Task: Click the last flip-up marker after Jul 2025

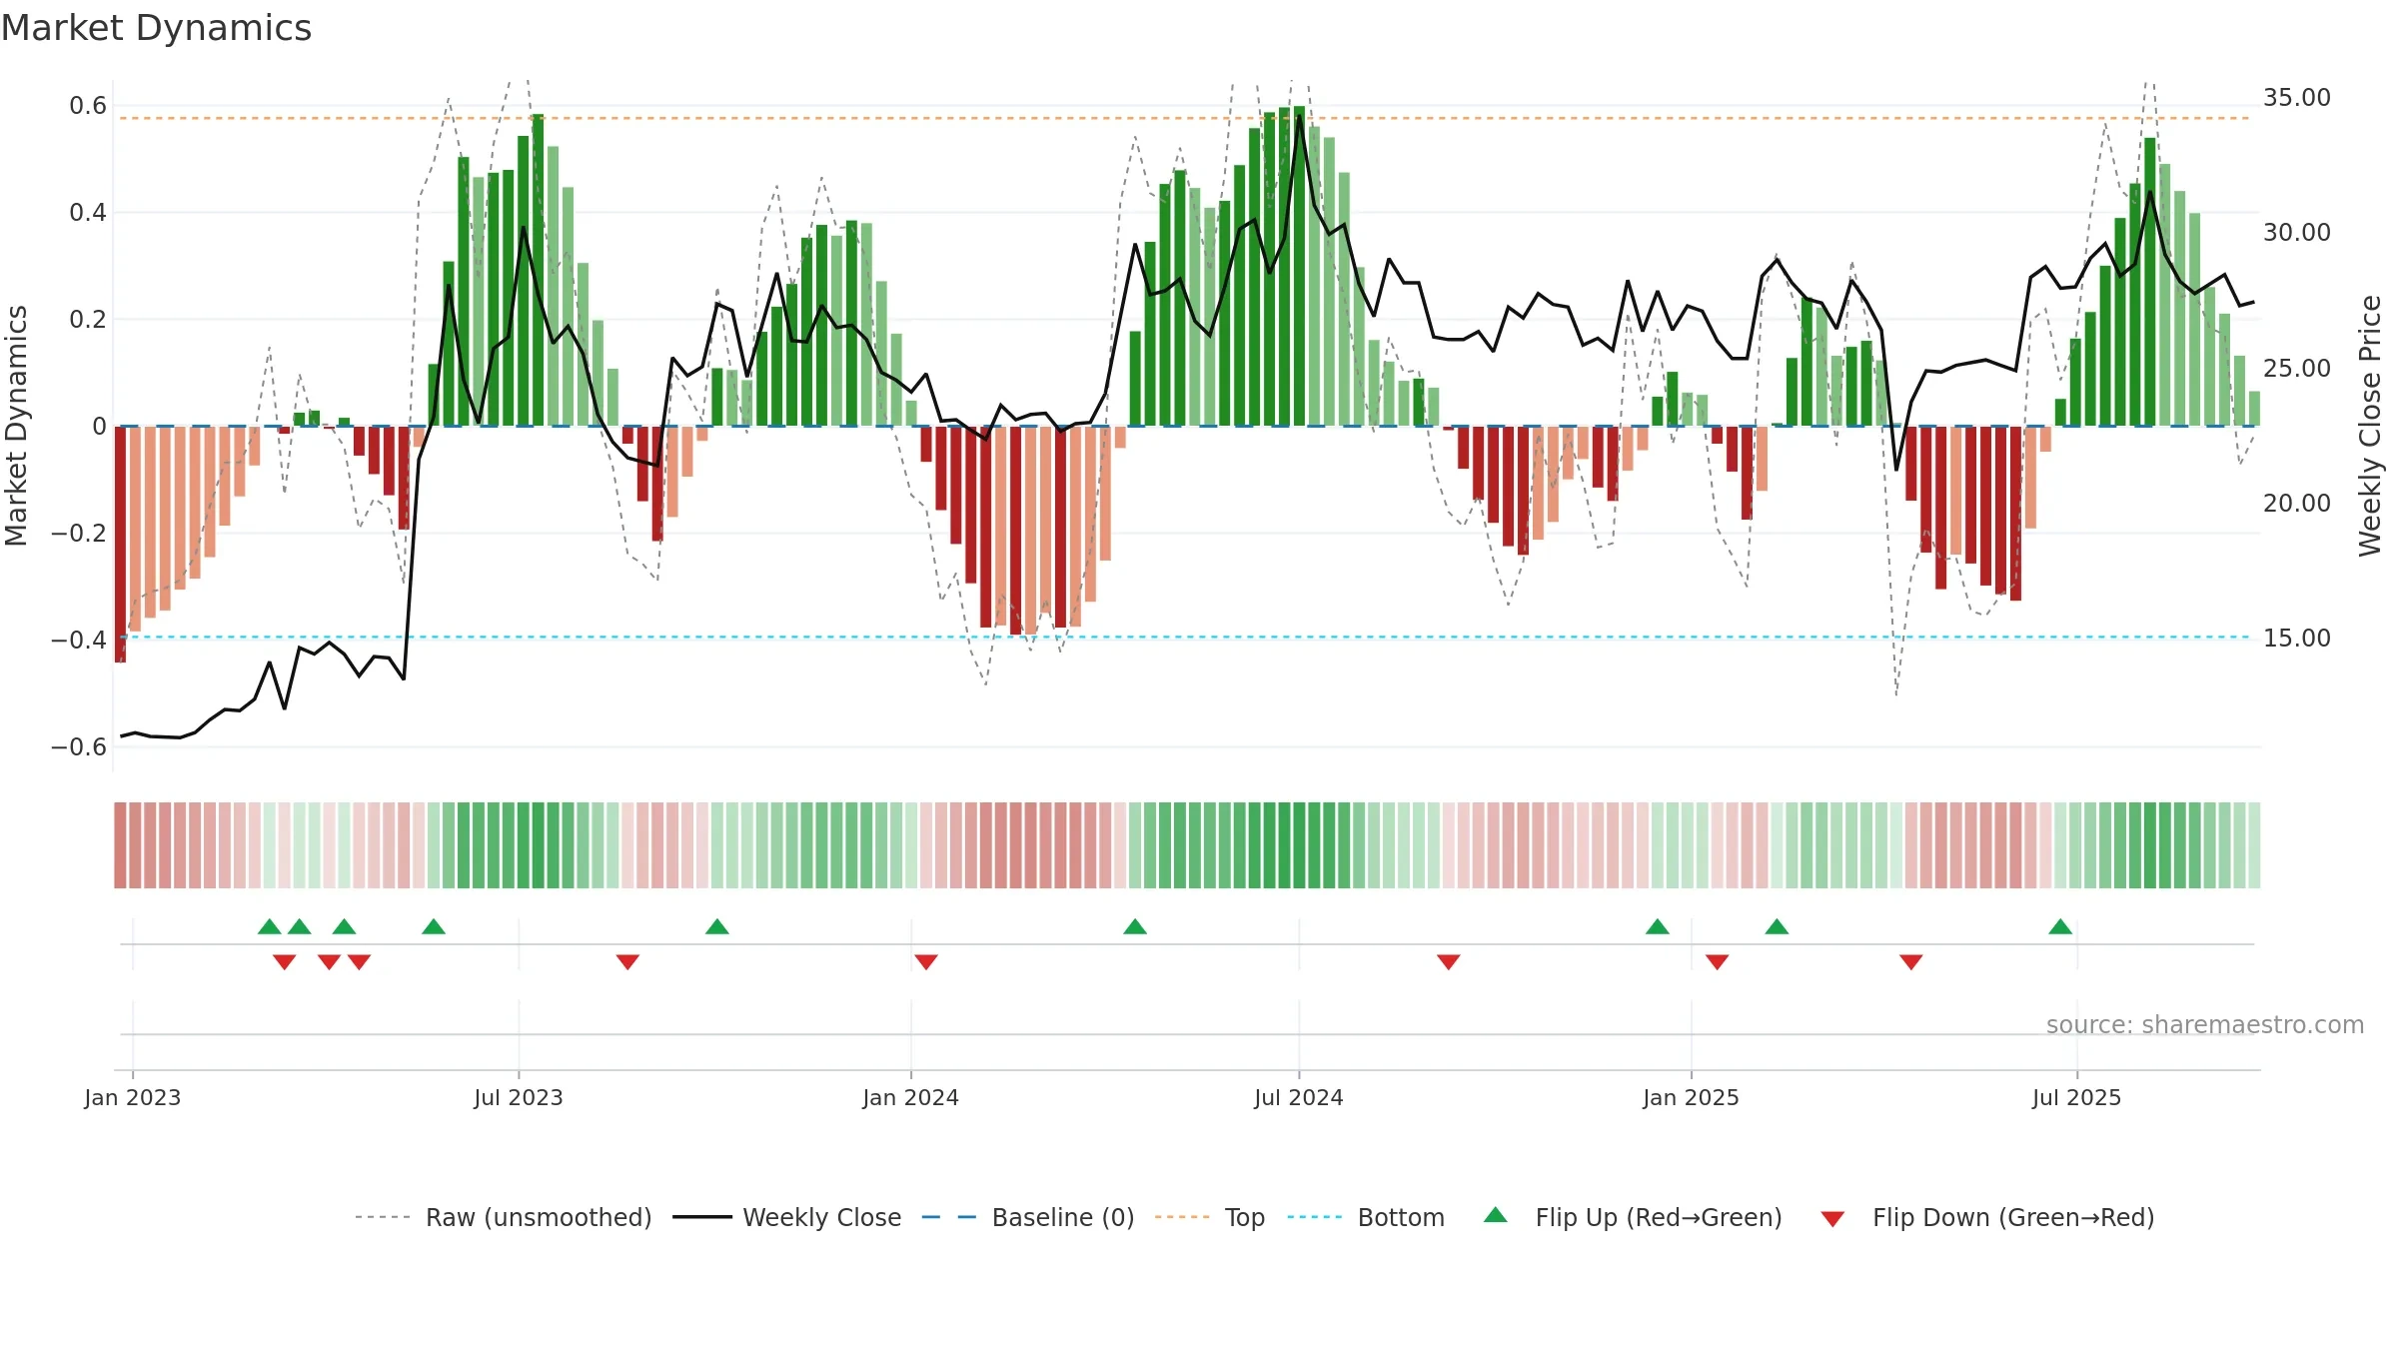Action: [x=2060, y=926]
